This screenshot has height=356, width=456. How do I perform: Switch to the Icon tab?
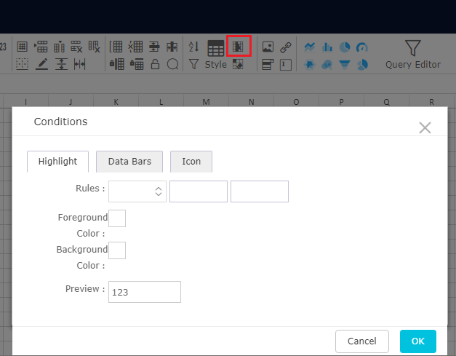tap(191, 161)
